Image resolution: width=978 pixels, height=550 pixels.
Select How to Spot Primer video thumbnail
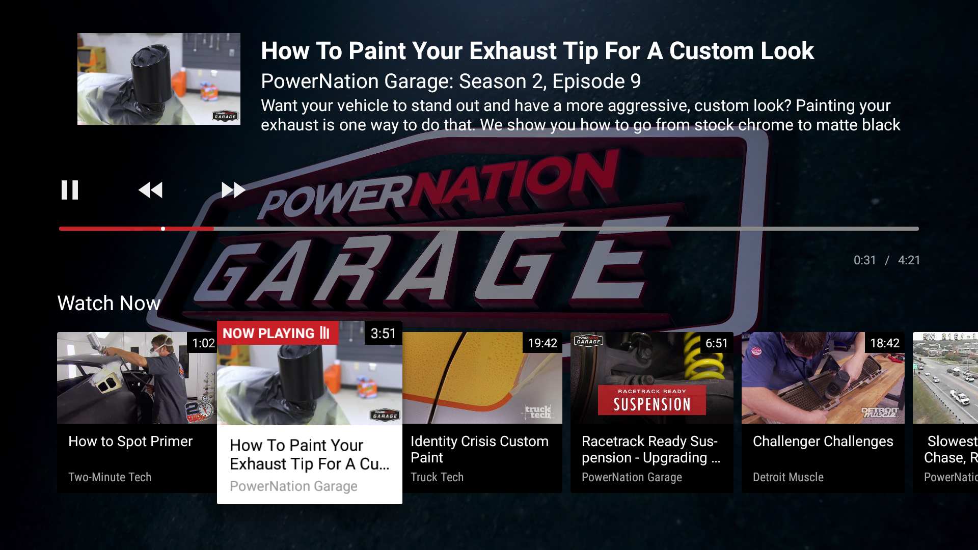(x=137, y=378)
